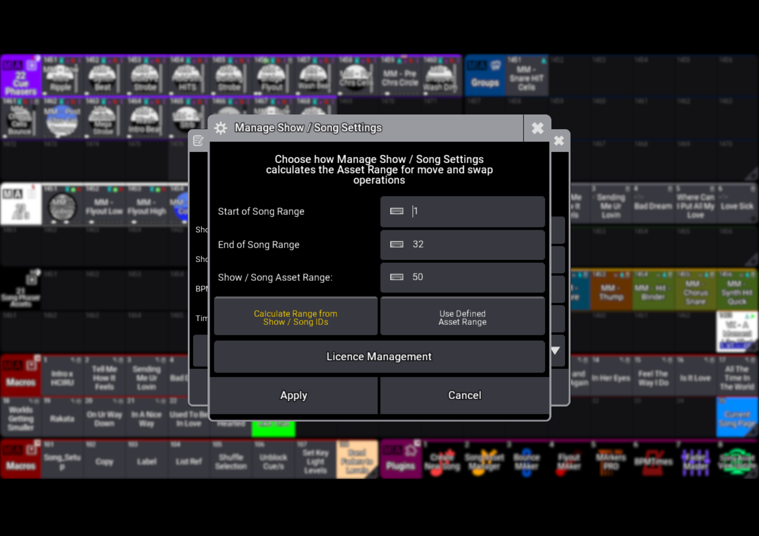Select Use Defined Asset Range option
The width and height of the screenshot is (759, 536).
[463, 317]
